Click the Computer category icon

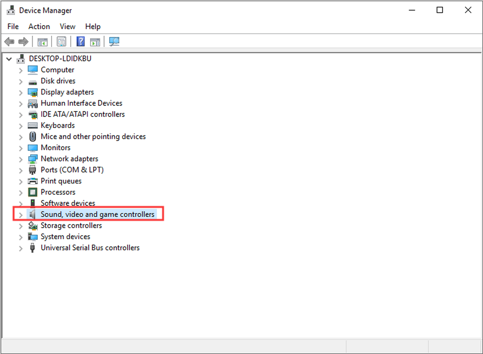click(33, 70)
